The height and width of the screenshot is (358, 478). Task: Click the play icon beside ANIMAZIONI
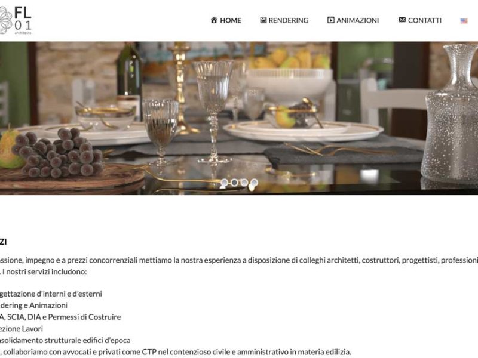331,20
